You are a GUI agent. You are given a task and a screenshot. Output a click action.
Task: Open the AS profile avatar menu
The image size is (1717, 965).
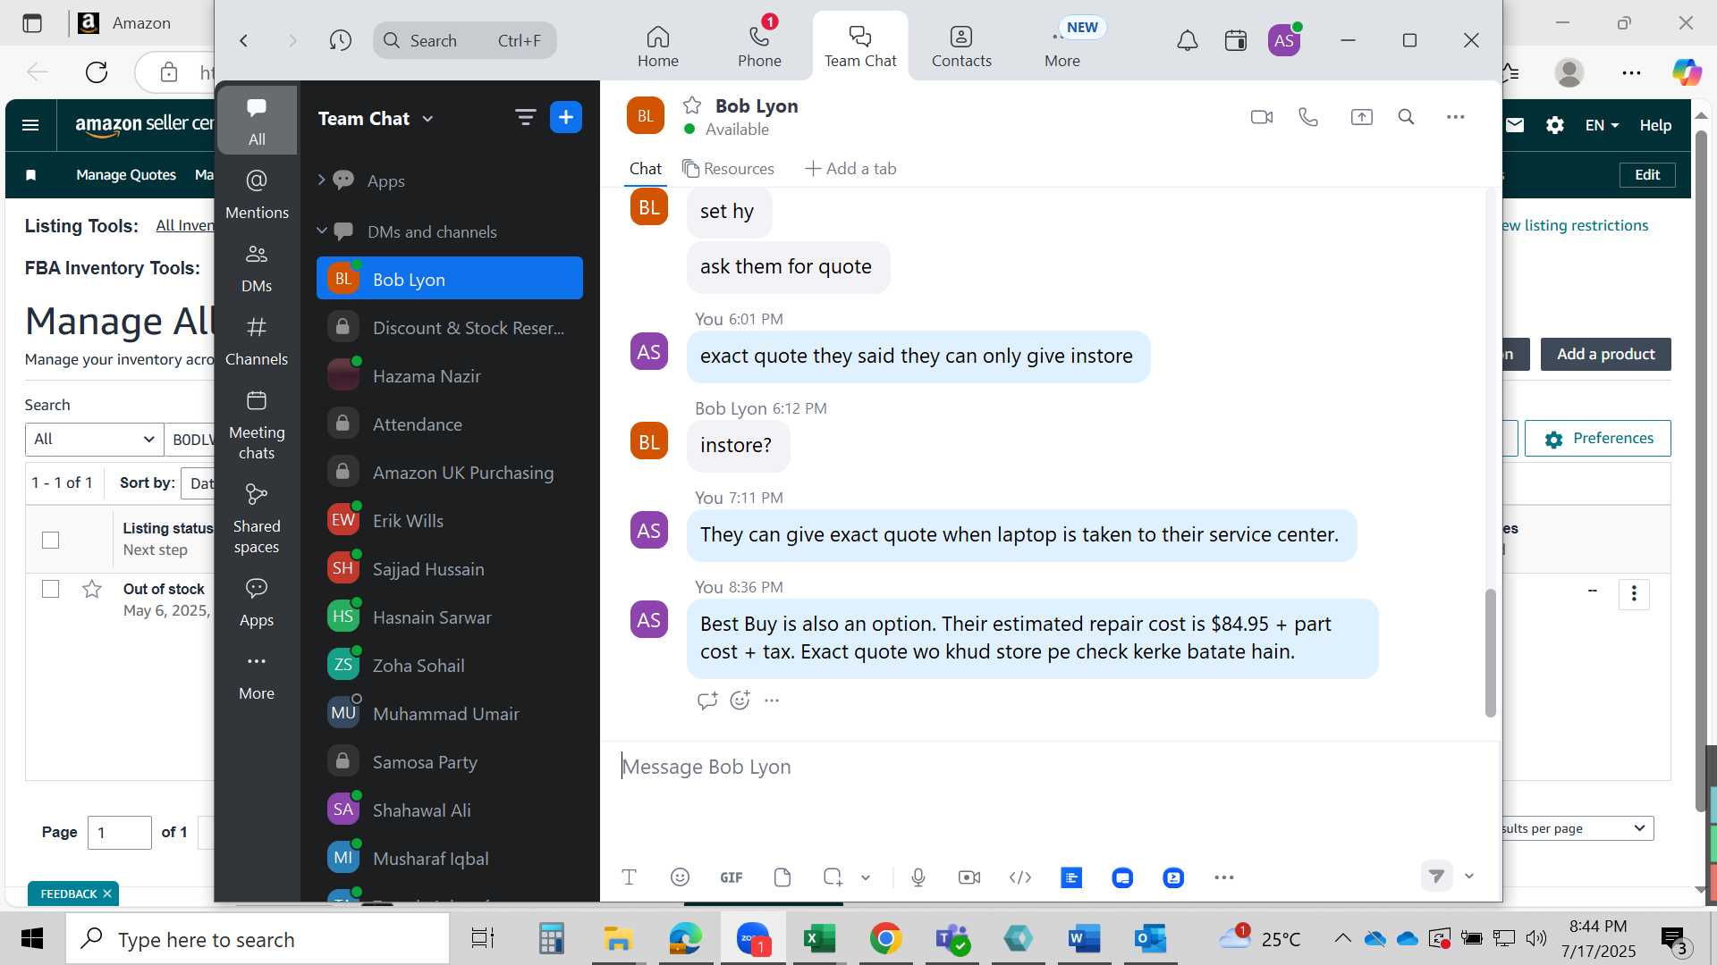1284,40
